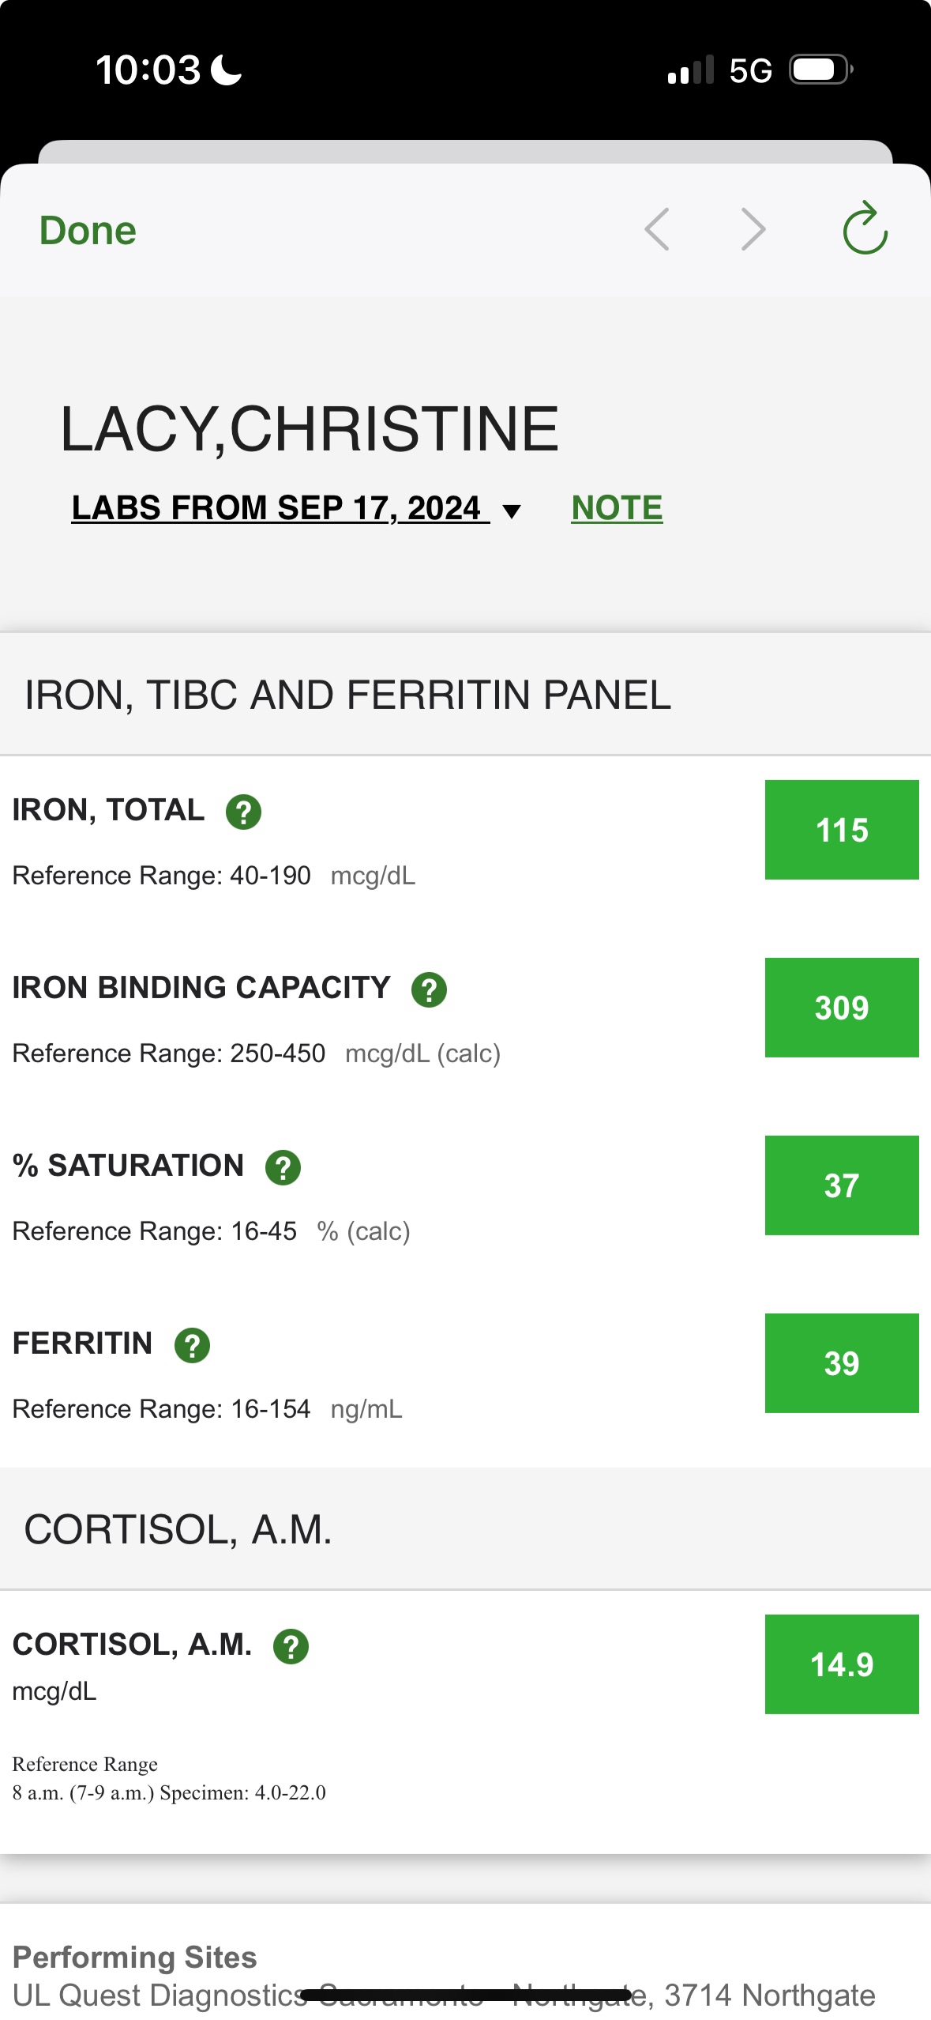Tap the Done button
Image resolution: width=931 pixels, height=2020 pixels.
point(88,231)
